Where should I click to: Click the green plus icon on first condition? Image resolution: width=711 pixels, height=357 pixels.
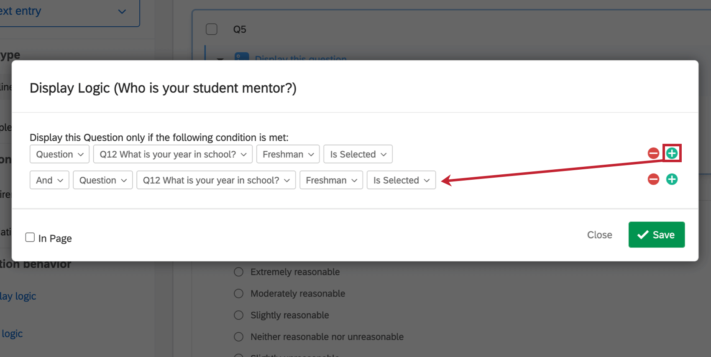click(x=672, y=153)
